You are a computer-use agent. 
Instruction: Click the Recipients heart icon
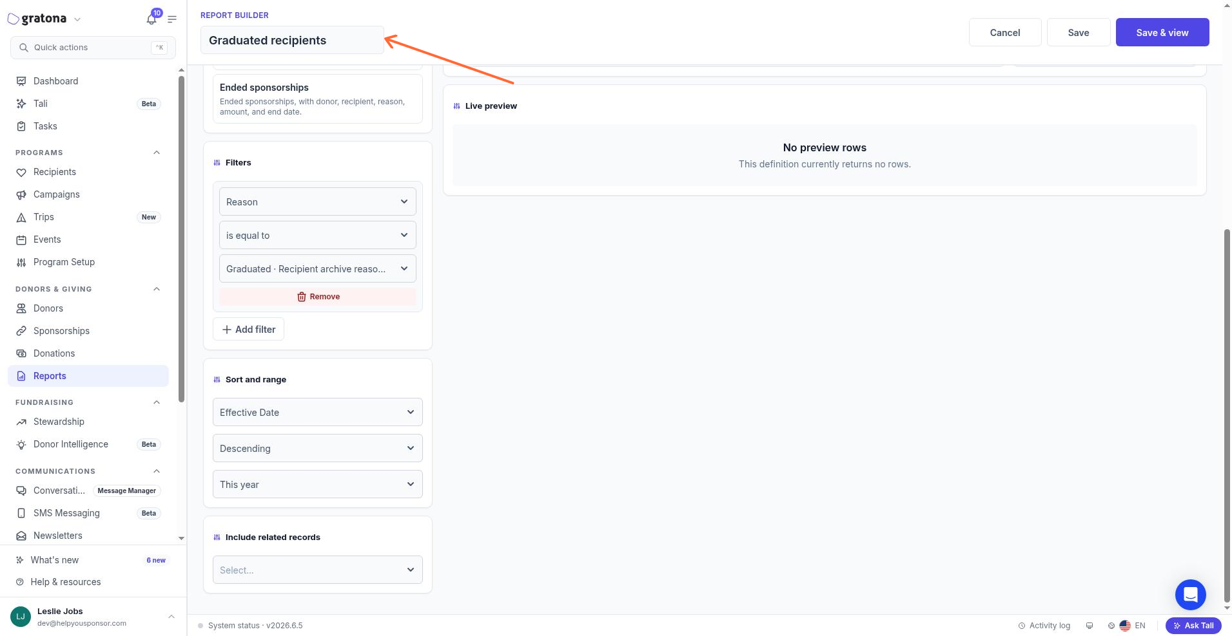coord(21,172)
